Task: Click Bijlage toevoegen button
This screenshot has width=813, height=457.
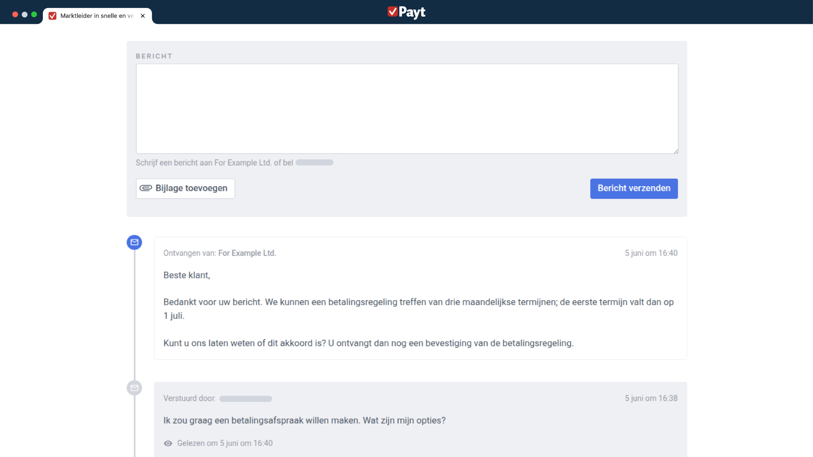Action: 185,188
